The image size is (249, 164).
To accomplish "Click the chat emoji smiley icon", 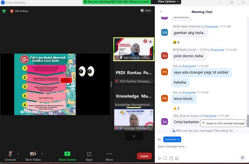I will click(x=177, y=158).
